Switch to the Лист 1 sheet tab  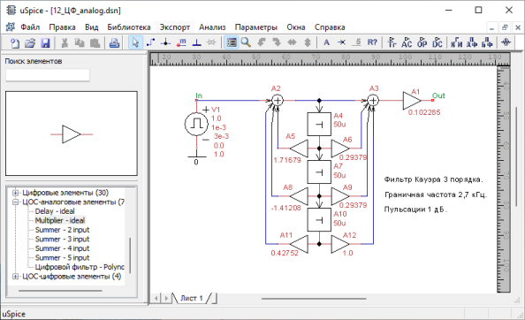(x=192, y=298)
